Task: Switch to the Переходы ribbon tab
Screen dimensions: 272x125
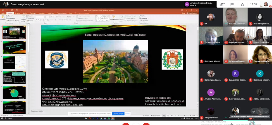Action: tap(33, 13)
